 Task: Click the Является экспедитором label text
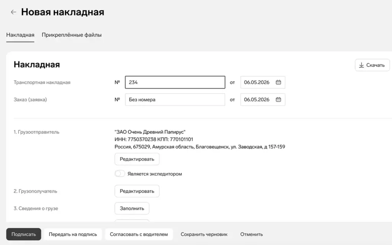pyautogui.click(x=155, y=174)
